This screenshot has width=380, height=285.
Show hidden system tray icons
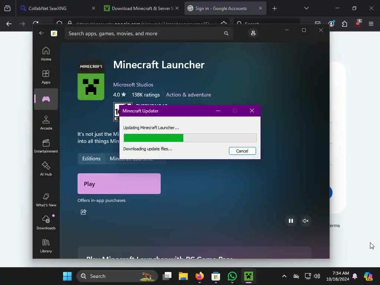click(284, 276)
